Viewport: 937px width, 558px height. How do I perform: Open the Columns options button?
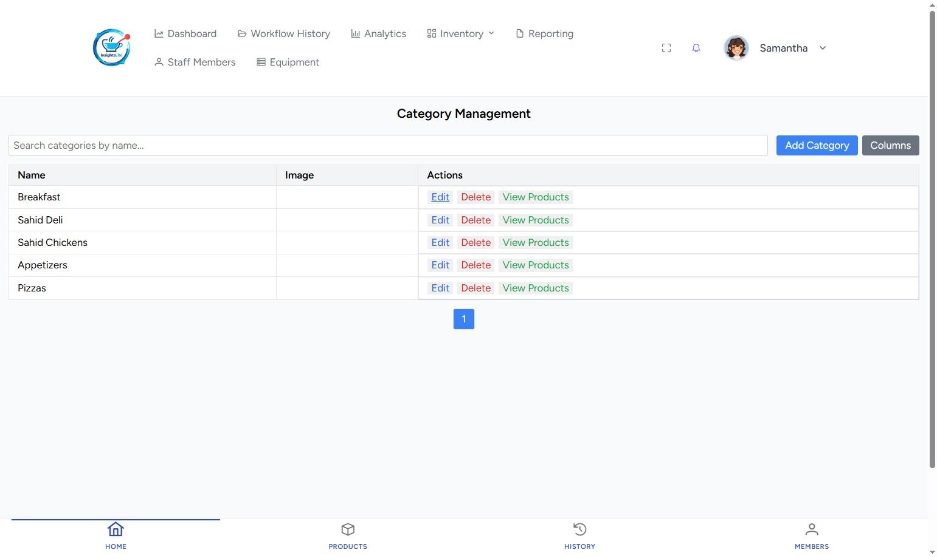(x=890, y=145)
